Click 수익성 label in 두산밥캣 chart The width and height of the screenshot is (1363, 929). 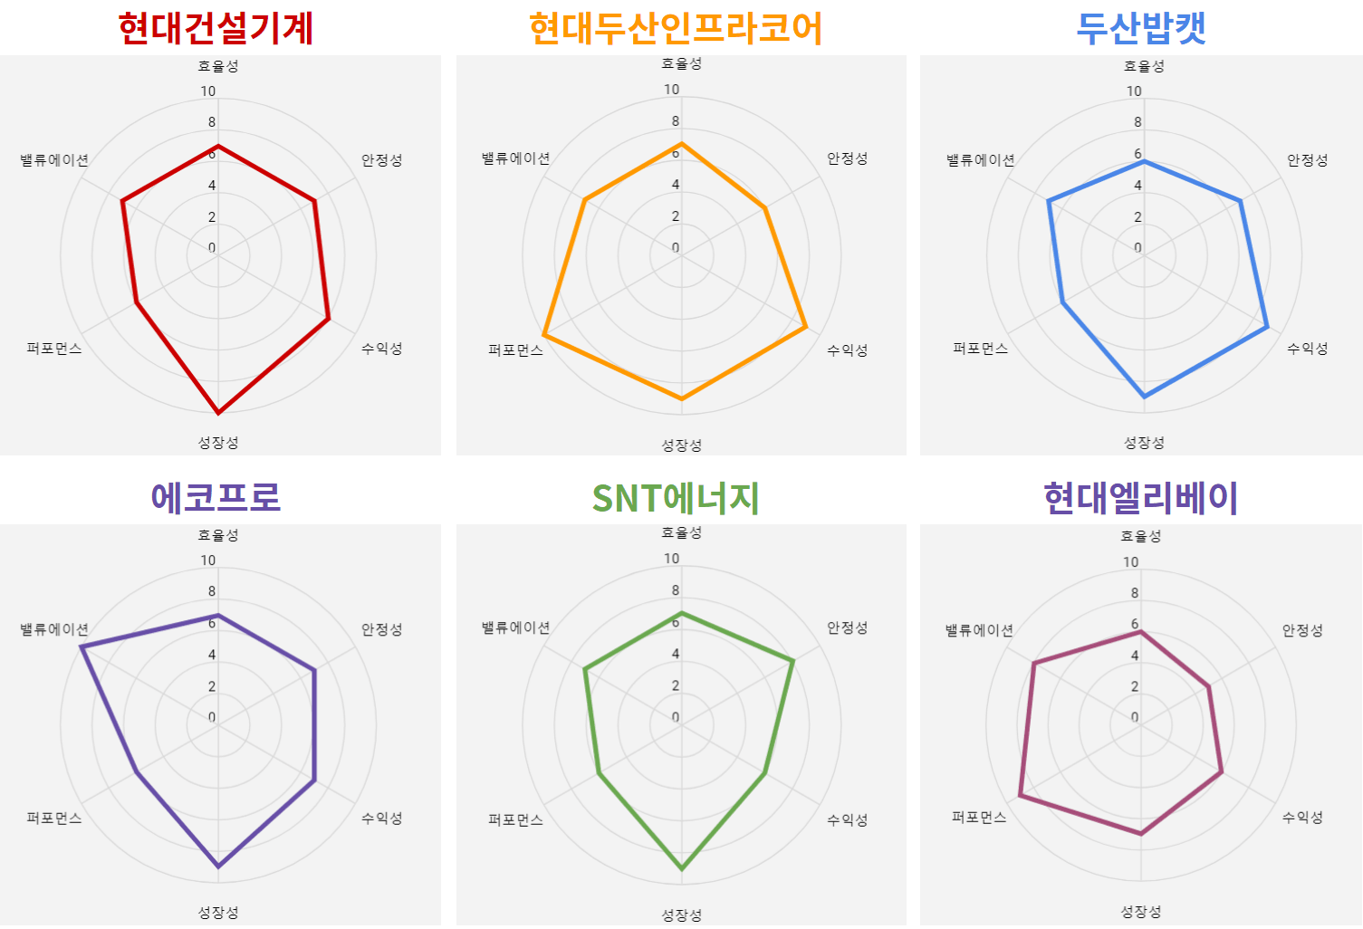[1307, 349]
